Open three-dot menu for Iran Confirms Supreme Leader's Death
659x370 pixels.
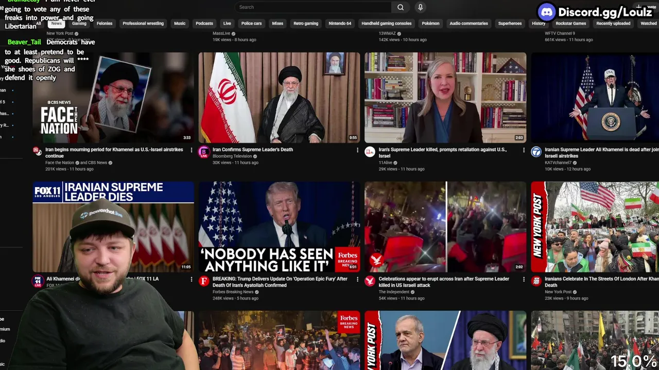357,150
